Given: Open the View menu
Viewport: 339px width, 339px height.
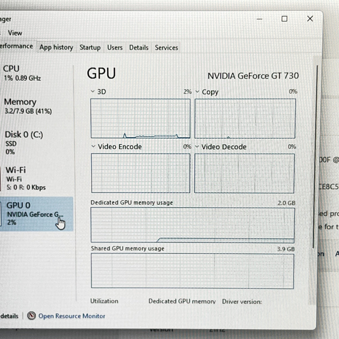Looking at the screenshot, I should pos(15,33).
